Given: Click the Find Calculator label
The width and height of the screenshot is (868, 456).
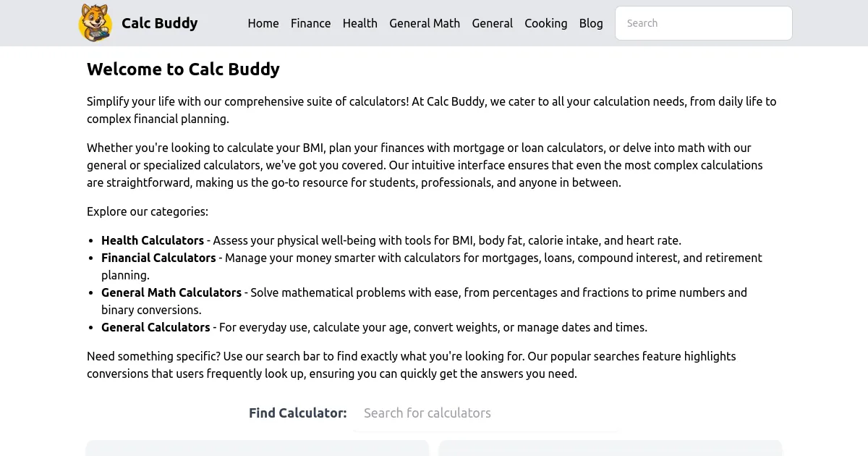Looking at the screenshot, I should point(297,413).
